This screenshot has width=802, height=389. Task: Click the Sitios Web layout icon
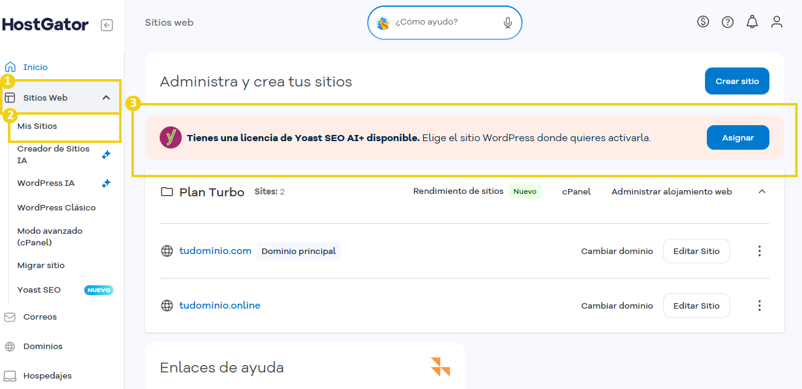click(10, 98)
